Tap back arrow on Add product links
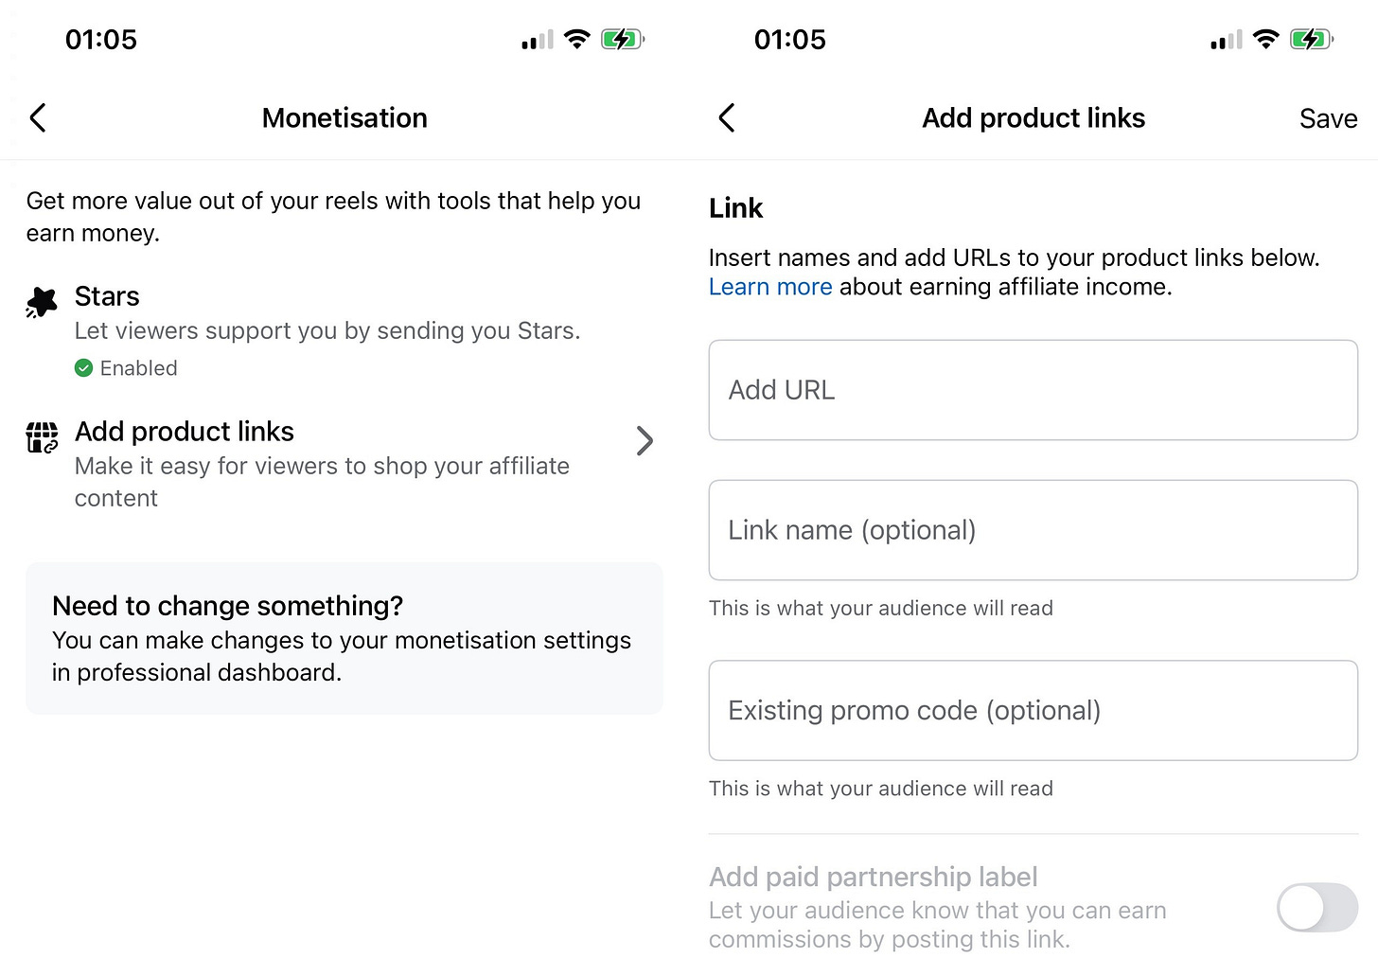The width and height of the screenshot is (1378, 976). click(727, 118)
